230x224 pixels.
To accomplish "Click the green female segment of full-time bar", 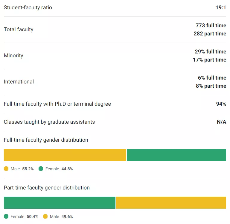I will 176,155.
